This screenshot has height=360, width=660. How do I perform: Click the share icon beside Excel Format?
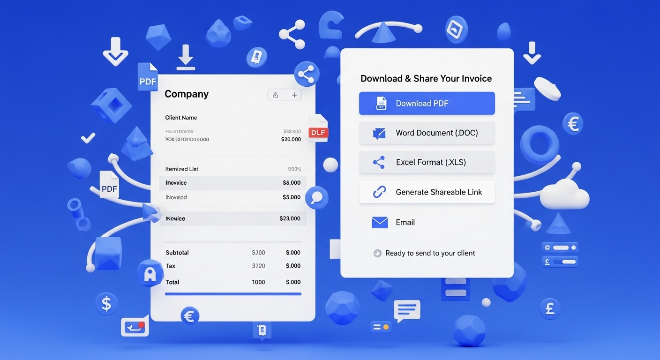(379, 163)
